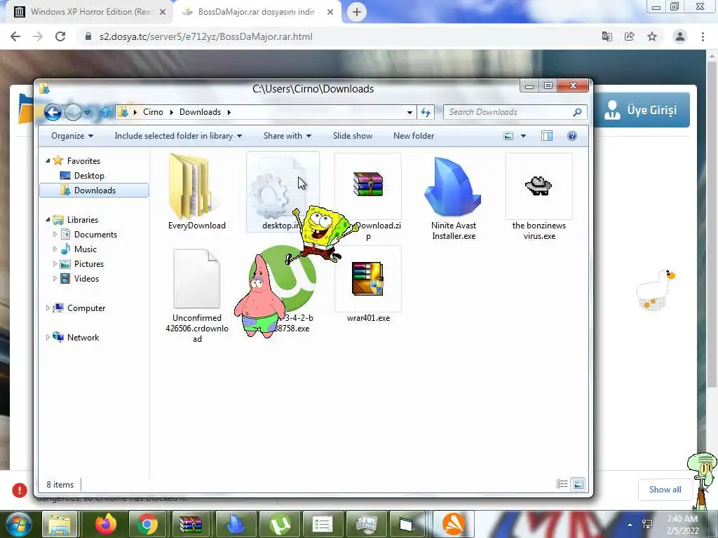This screenshot has width=718, height=538.
Task: Select the desktop.ini file
Action: 283,192
